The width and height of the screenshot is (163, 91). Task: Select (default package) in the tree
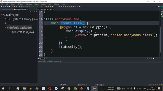(x=19, y=28)
